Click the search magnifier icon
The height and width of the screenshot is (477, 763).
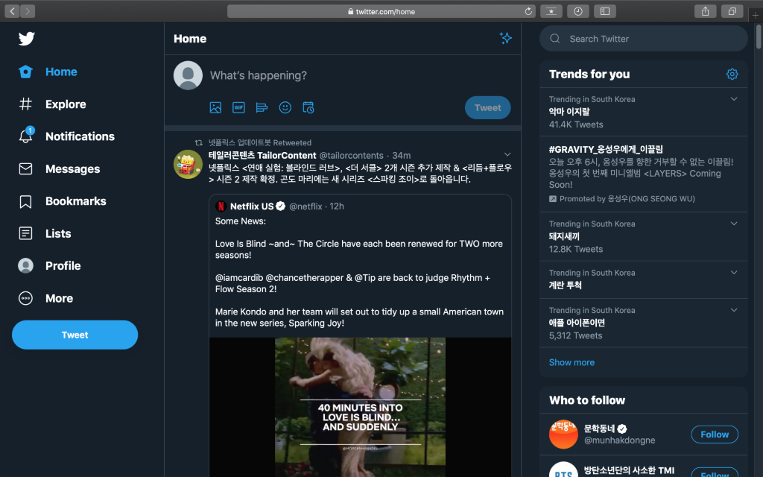(x=554, y=39)
